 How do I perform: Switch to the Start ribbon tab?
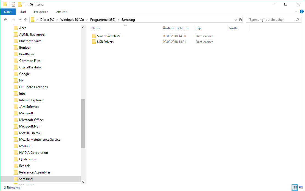(x=23, y=12)
